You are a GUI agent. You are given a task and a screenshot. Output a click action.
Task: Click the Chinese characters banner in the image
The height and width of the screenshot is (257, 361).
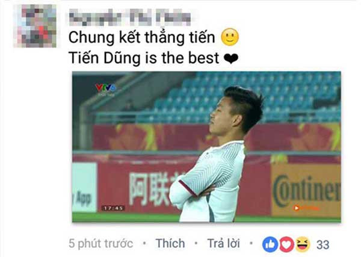[151, 188]
